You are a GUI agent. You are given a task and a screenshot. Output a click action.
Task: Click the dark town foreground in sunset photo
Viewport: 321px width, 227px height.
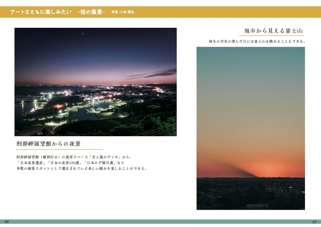pos(250,193)
